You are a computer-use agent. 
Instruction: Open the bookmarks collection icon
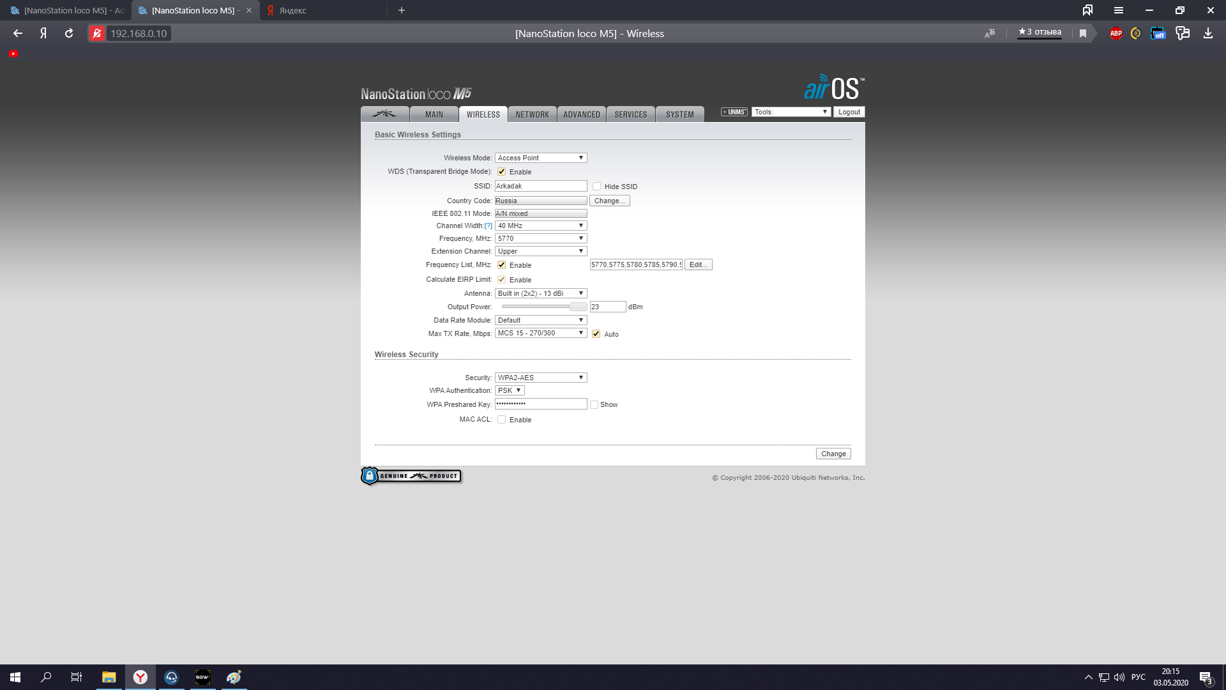1087,10
